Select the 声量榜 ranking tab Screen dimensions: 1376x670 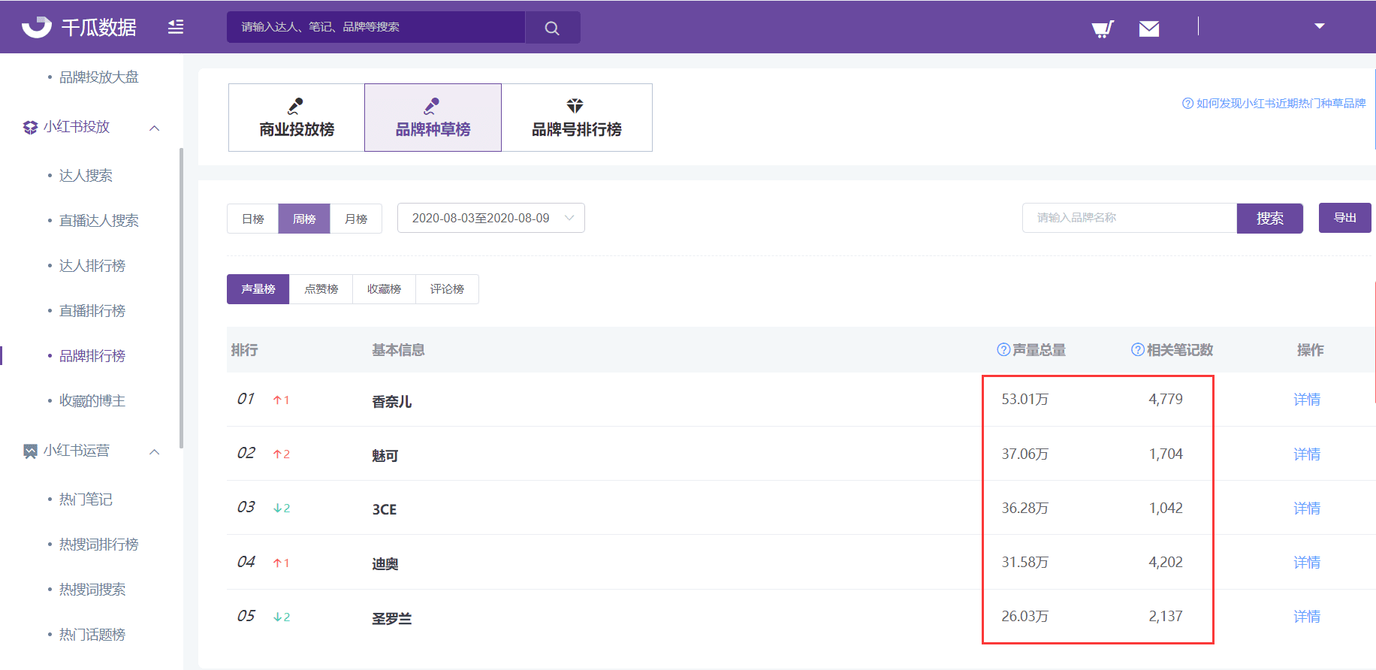[258, 289]
